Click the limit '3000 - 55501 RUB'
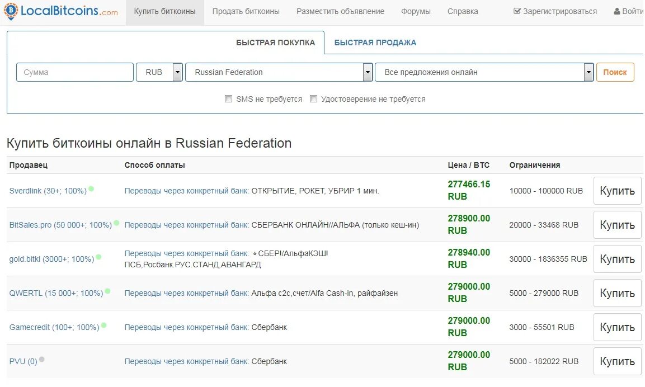645x387 pixels. 542,327
